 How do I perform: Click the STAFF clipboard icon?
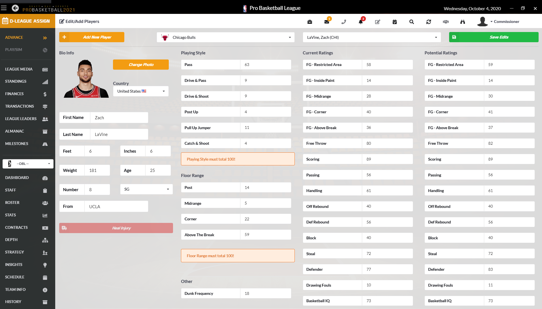(x=45, y=191)
